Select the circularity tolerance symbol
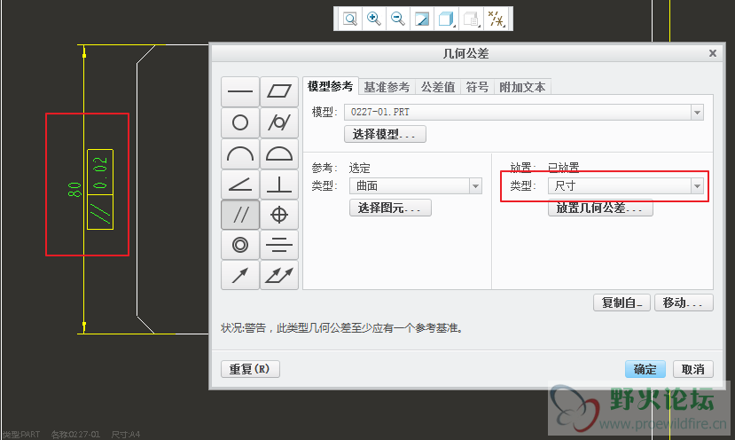This screenshot has height=440, width=735. click(x=240, y=123)
